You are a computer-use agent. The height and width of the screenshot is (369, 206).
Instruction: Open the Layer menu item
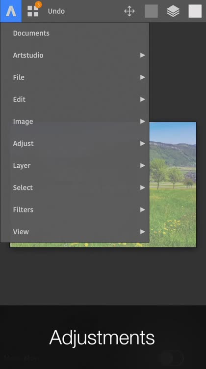coord(75,166)
